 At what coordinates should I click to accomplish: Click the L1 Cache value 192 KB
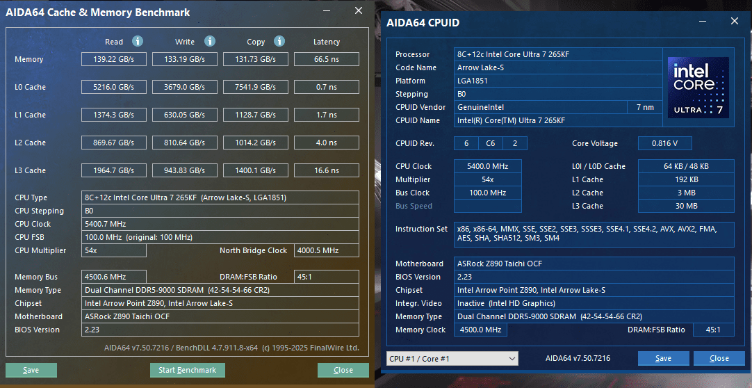(686, 179)
